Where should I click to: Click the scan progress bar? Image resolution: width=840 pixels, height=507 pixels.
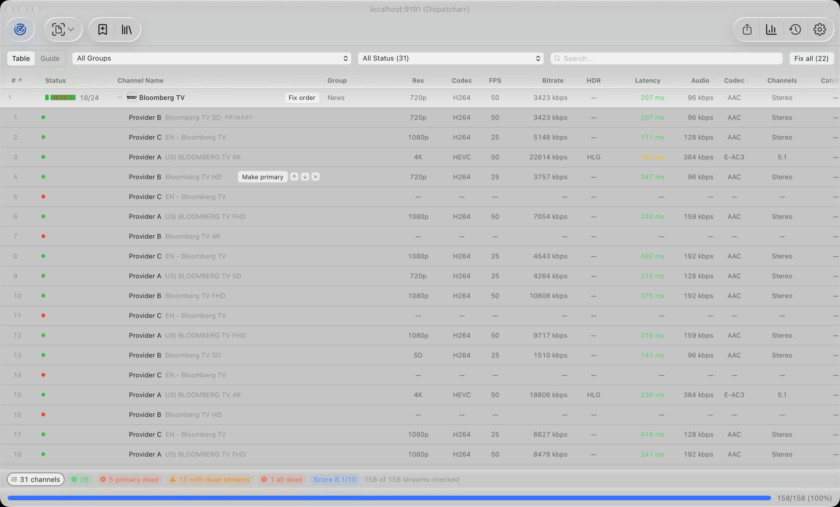pyautogui.click(x=389, y=498)
